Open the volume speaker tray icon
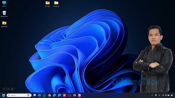 click(166, 95)
